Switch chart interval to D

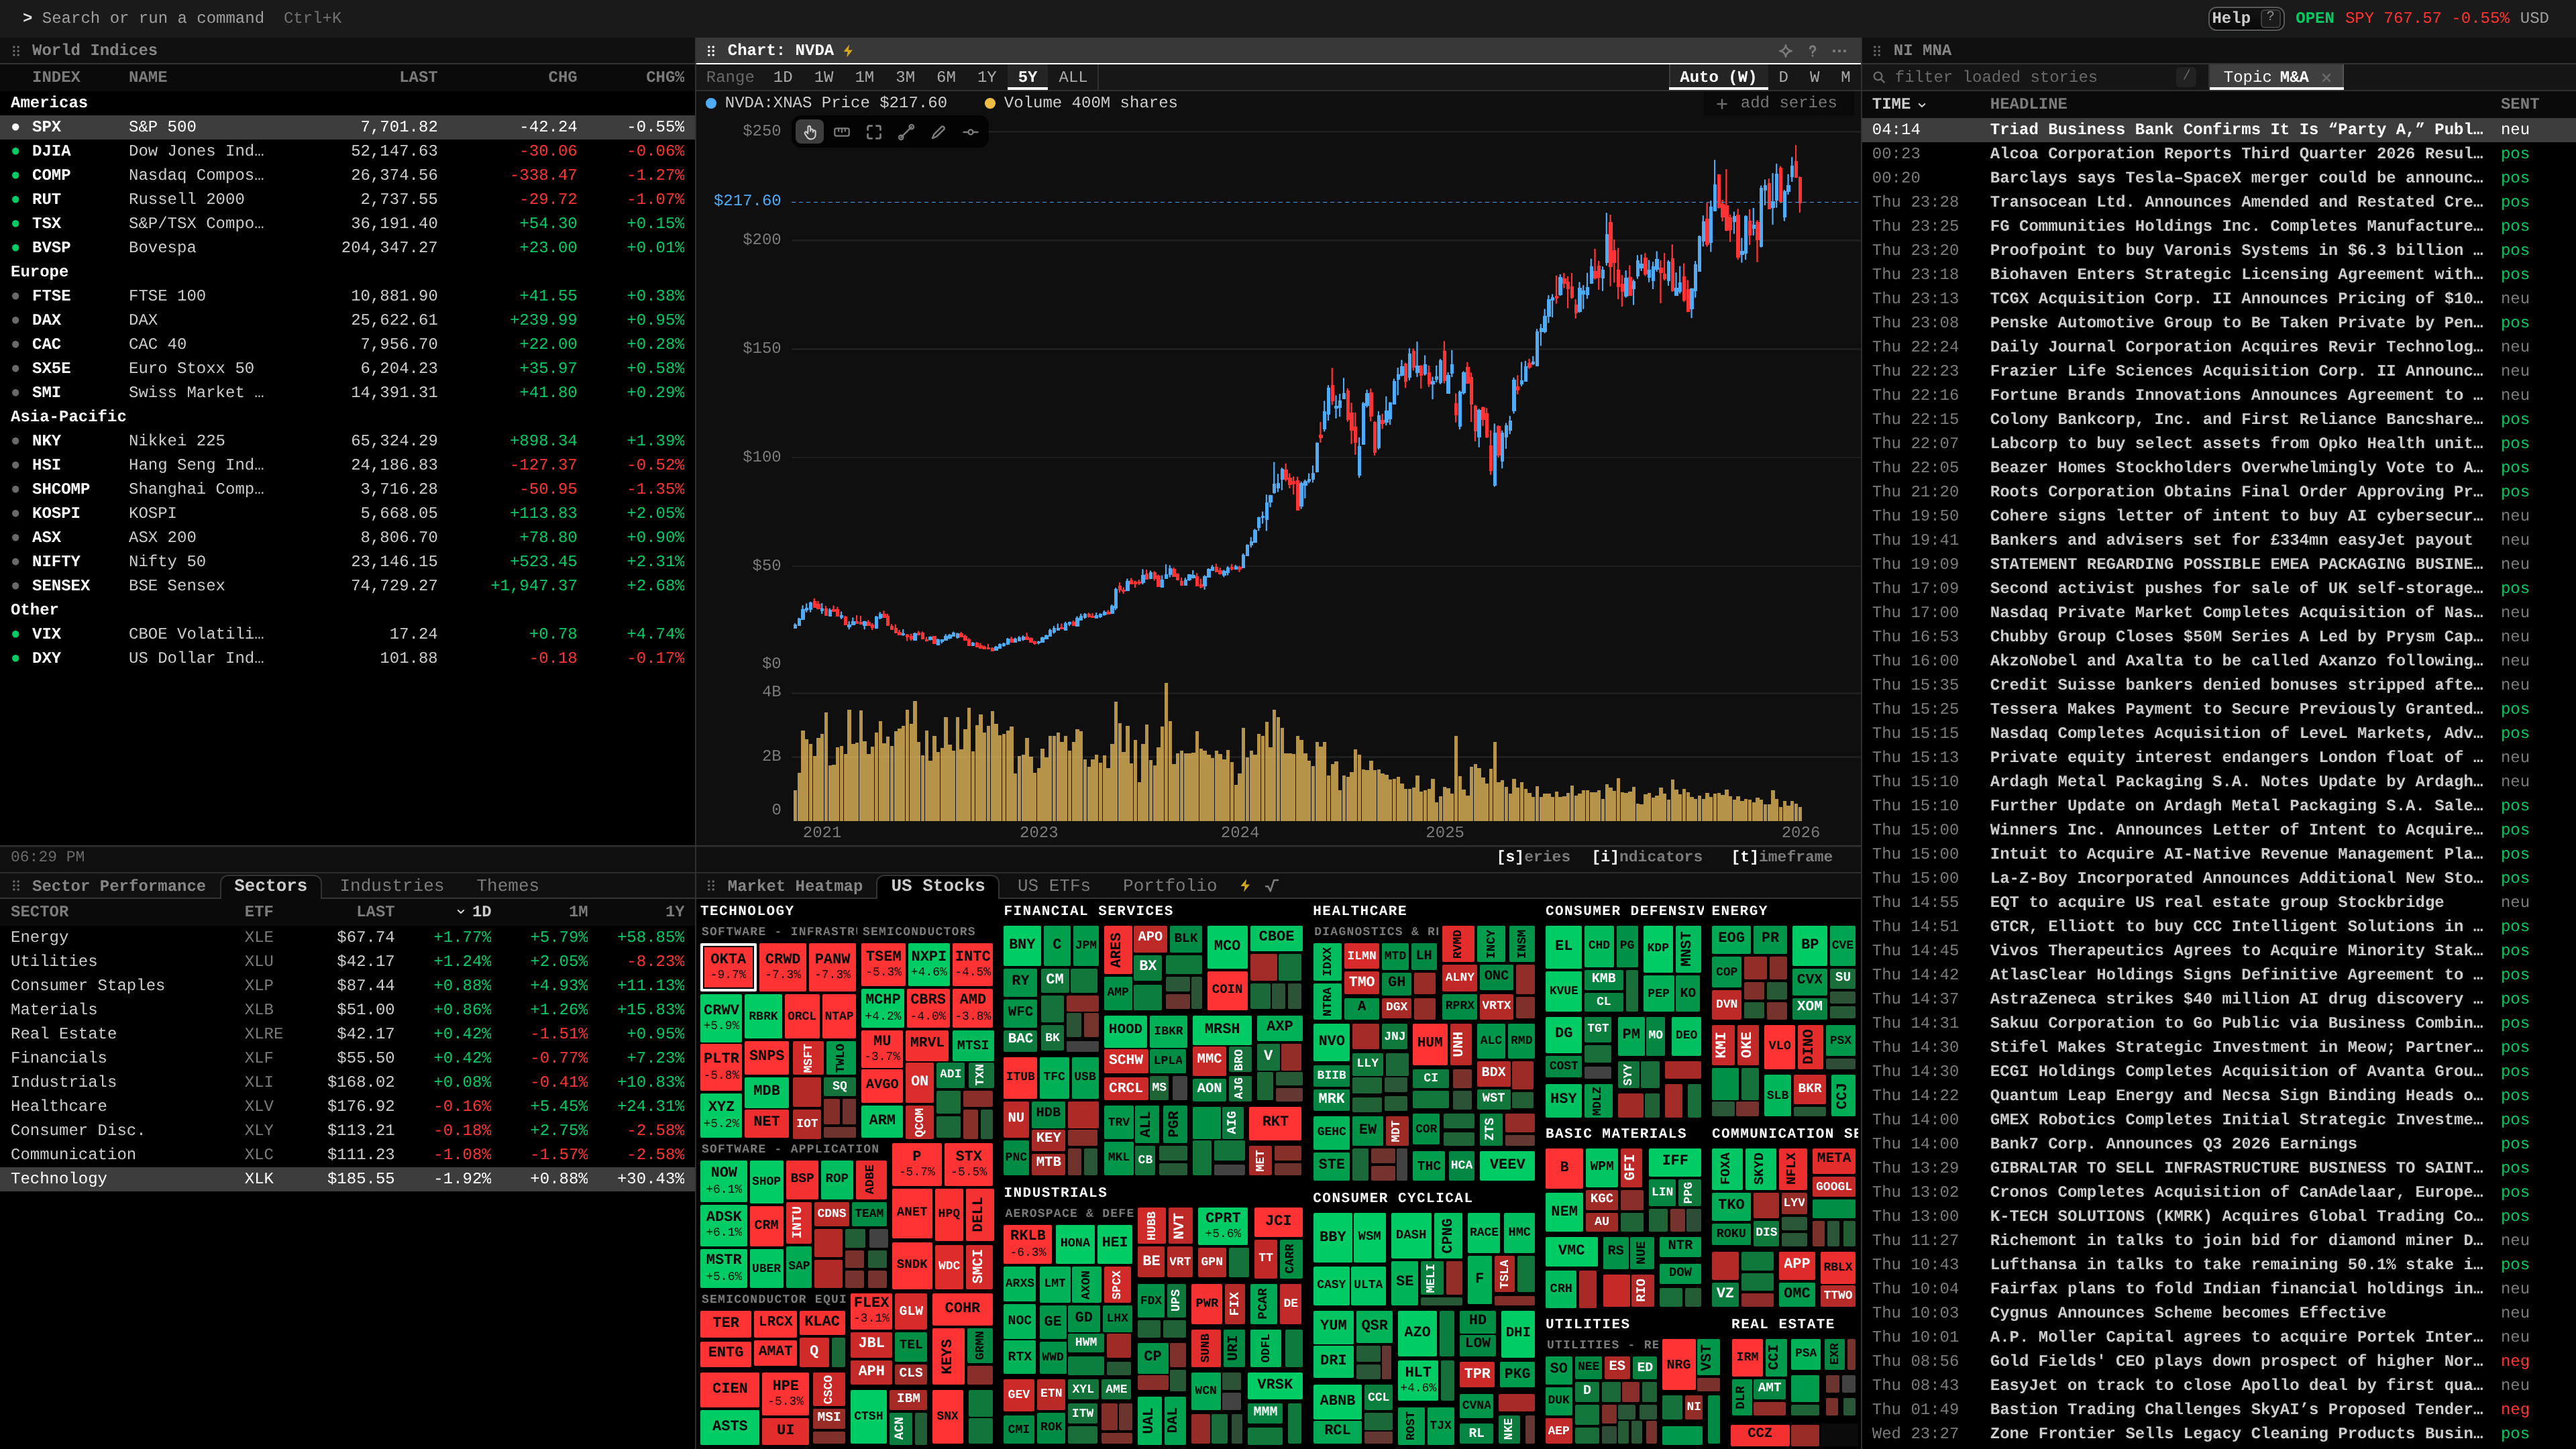(x=1783, y=77)
